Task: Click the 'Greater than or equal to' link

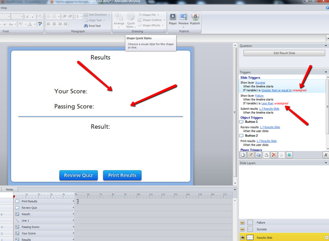Action: pyautogui.click(x=276, y=90)
